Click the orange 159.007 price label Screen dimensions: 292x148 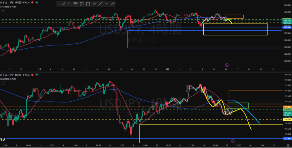[x=286, y=107]
